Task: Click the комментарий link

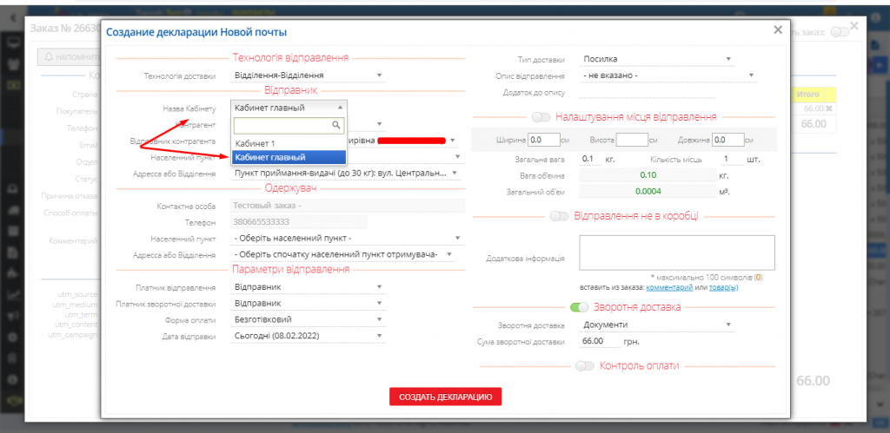Action: point(669,287)
